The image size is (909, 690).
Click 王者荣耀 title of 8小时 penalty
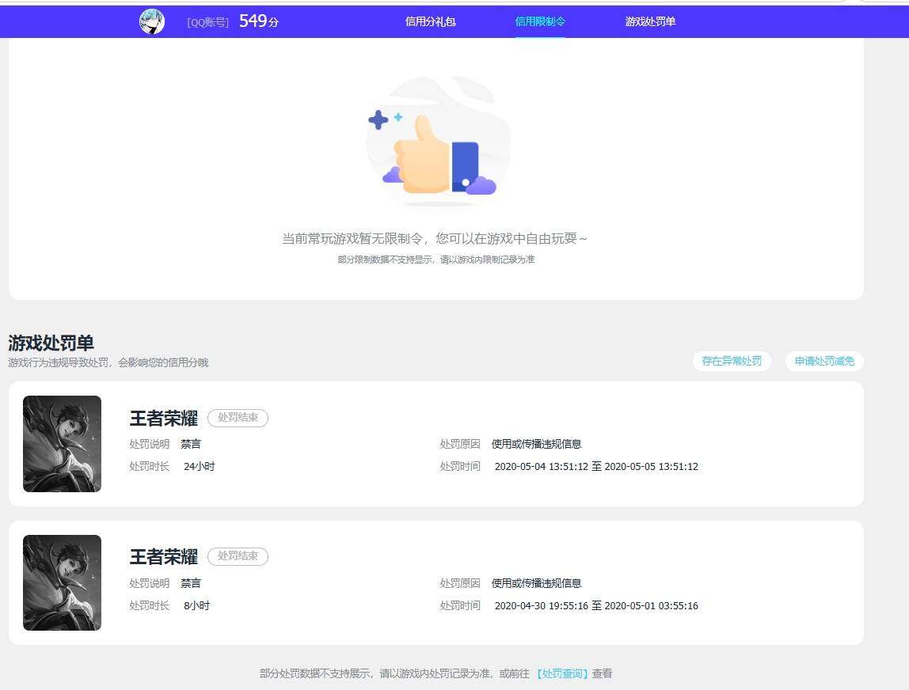coord(163,557)
